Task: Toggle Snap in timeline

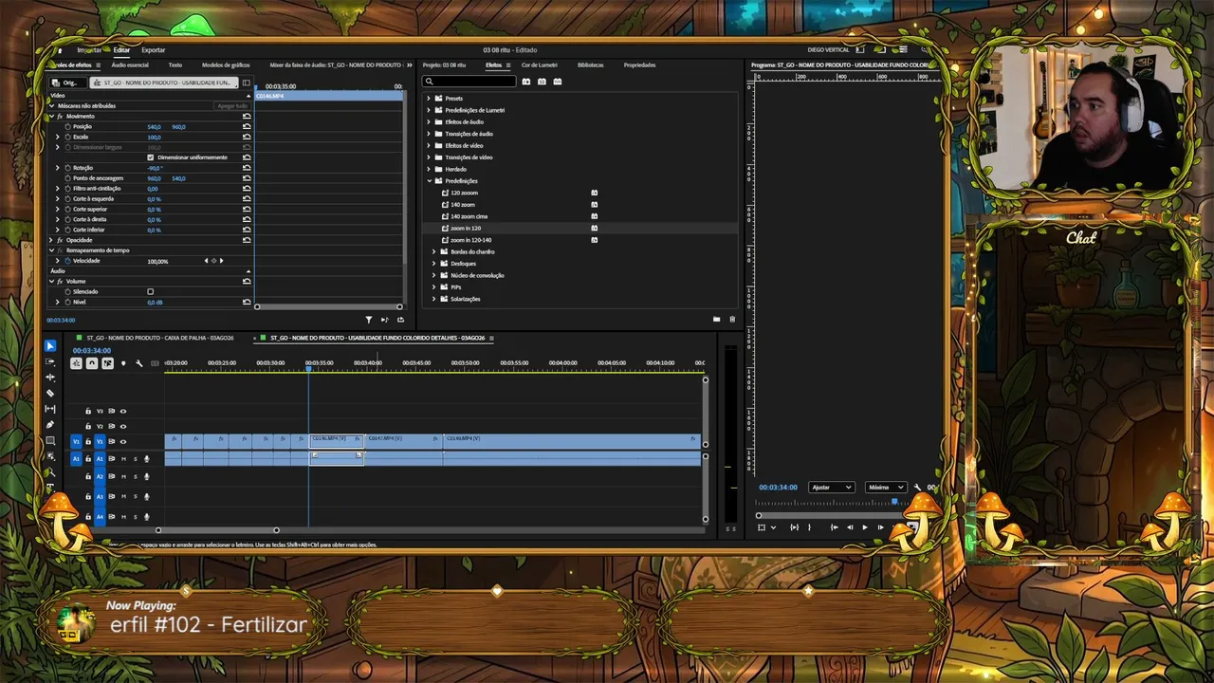Action: point(92,363)
